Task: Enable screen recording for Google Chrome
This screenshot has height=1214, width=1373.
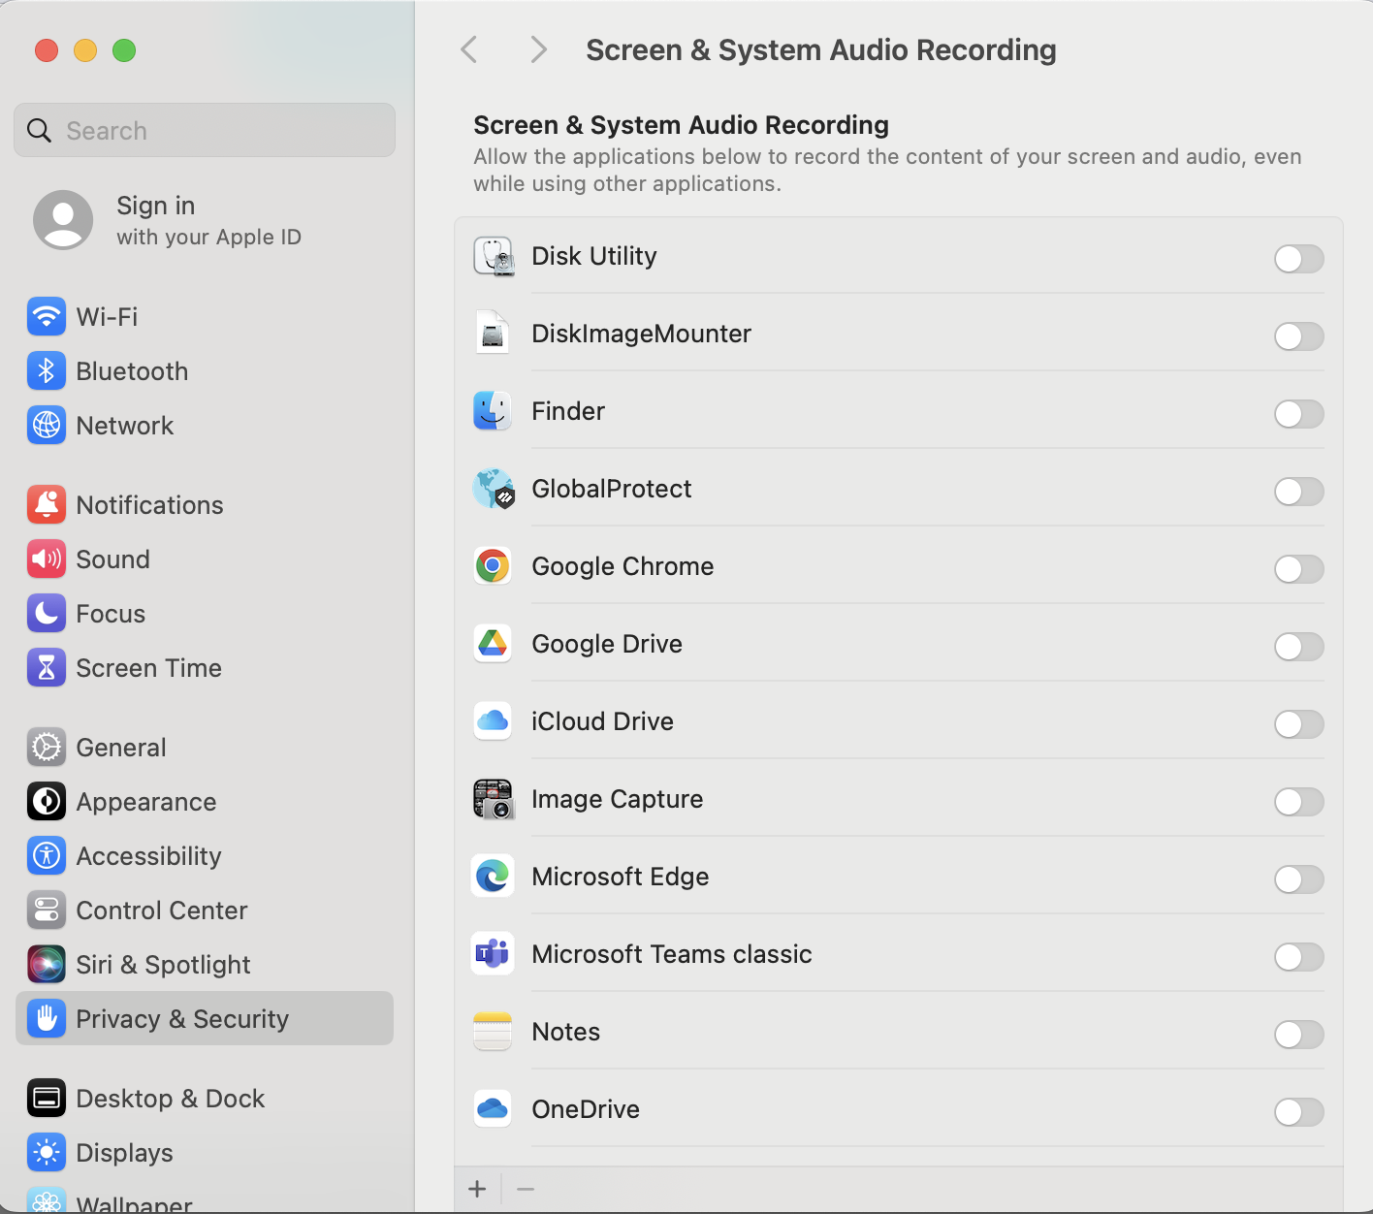Action: (x=1298, y=569)
